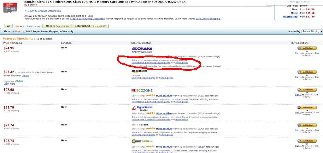Click Sign in link in Adorama row
The height and width of the screenshot is (153, 323).
[298, 53]
